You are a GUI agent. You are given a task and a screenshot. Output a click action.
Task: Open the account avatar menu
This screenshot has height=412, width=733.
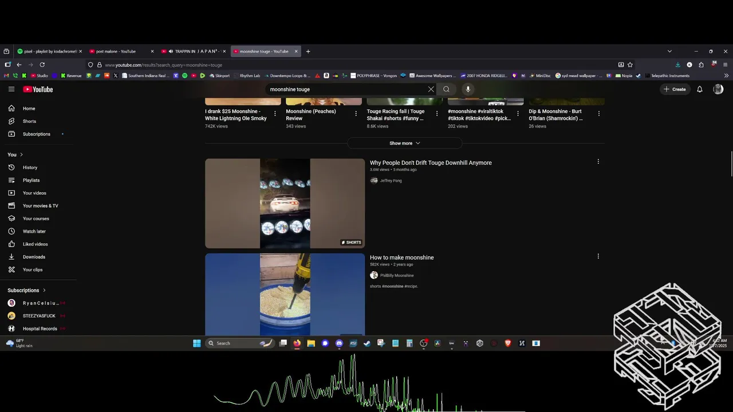click(718, 89)
